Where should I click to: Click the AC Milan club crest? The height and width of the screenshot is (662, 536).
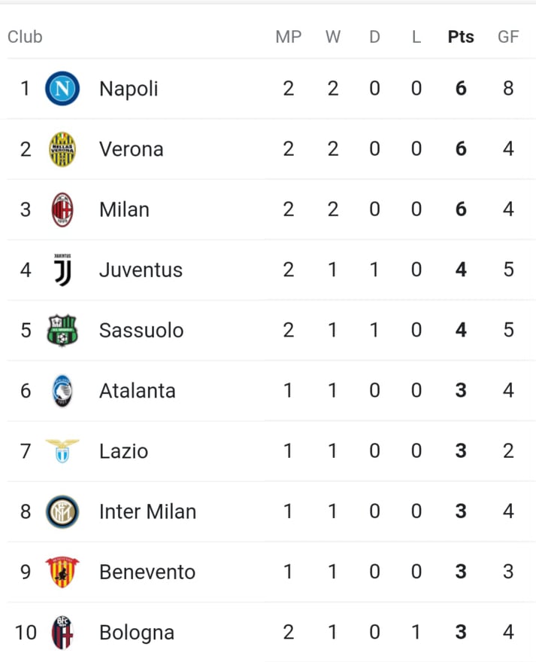click(x=62, y=209)
